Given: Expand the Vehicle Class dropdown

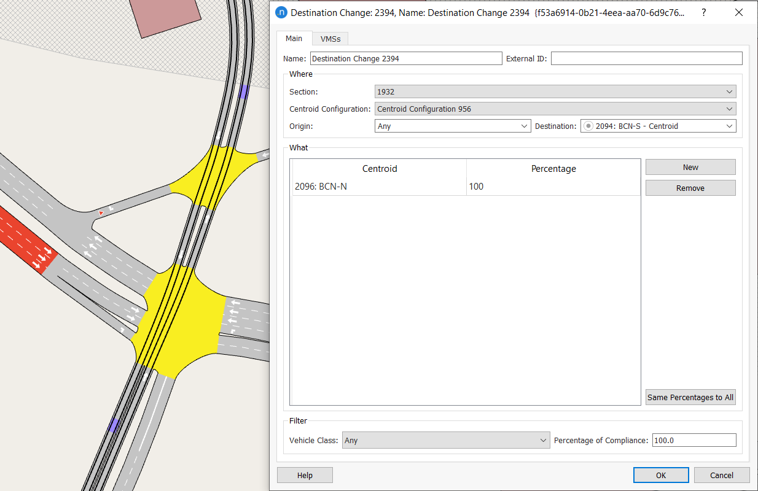Looking at the screenshot, I should pos(446,440).
